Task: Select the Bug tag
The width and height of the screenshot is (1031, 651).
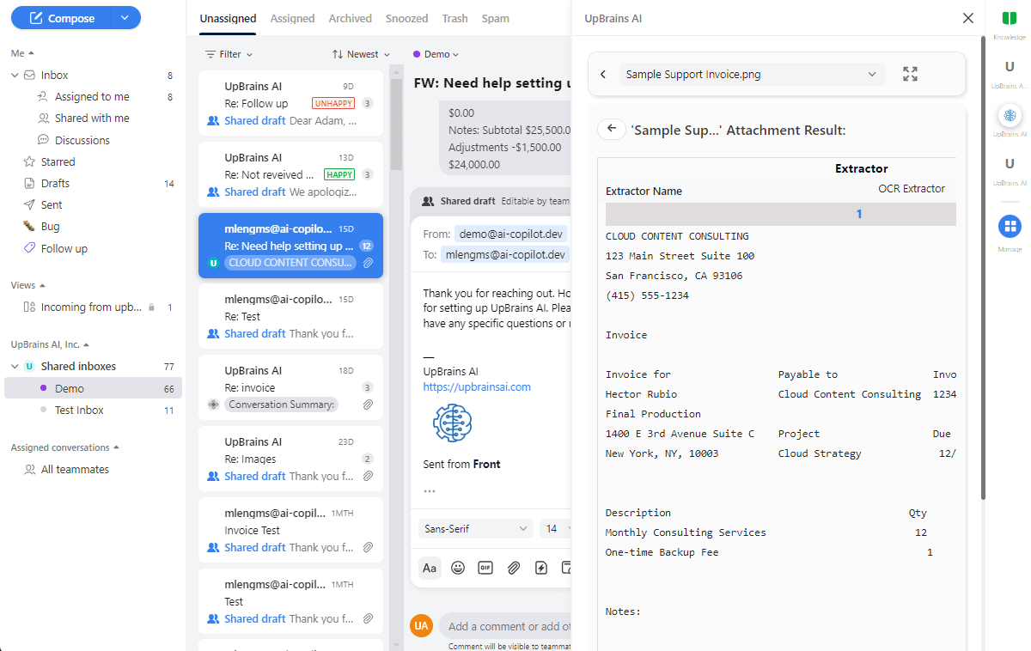Action: [50, 227]
